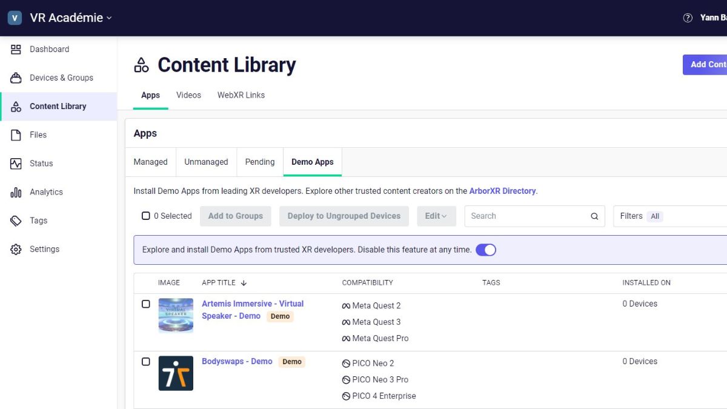Click the Meta icon beside Meta Quest 2
This screenshot has height=409, width=727.
(346, 306)
